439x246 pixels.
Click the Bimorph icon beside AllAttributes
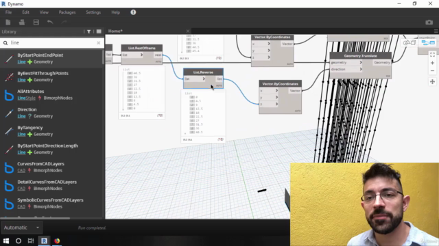tap(9, 95)
